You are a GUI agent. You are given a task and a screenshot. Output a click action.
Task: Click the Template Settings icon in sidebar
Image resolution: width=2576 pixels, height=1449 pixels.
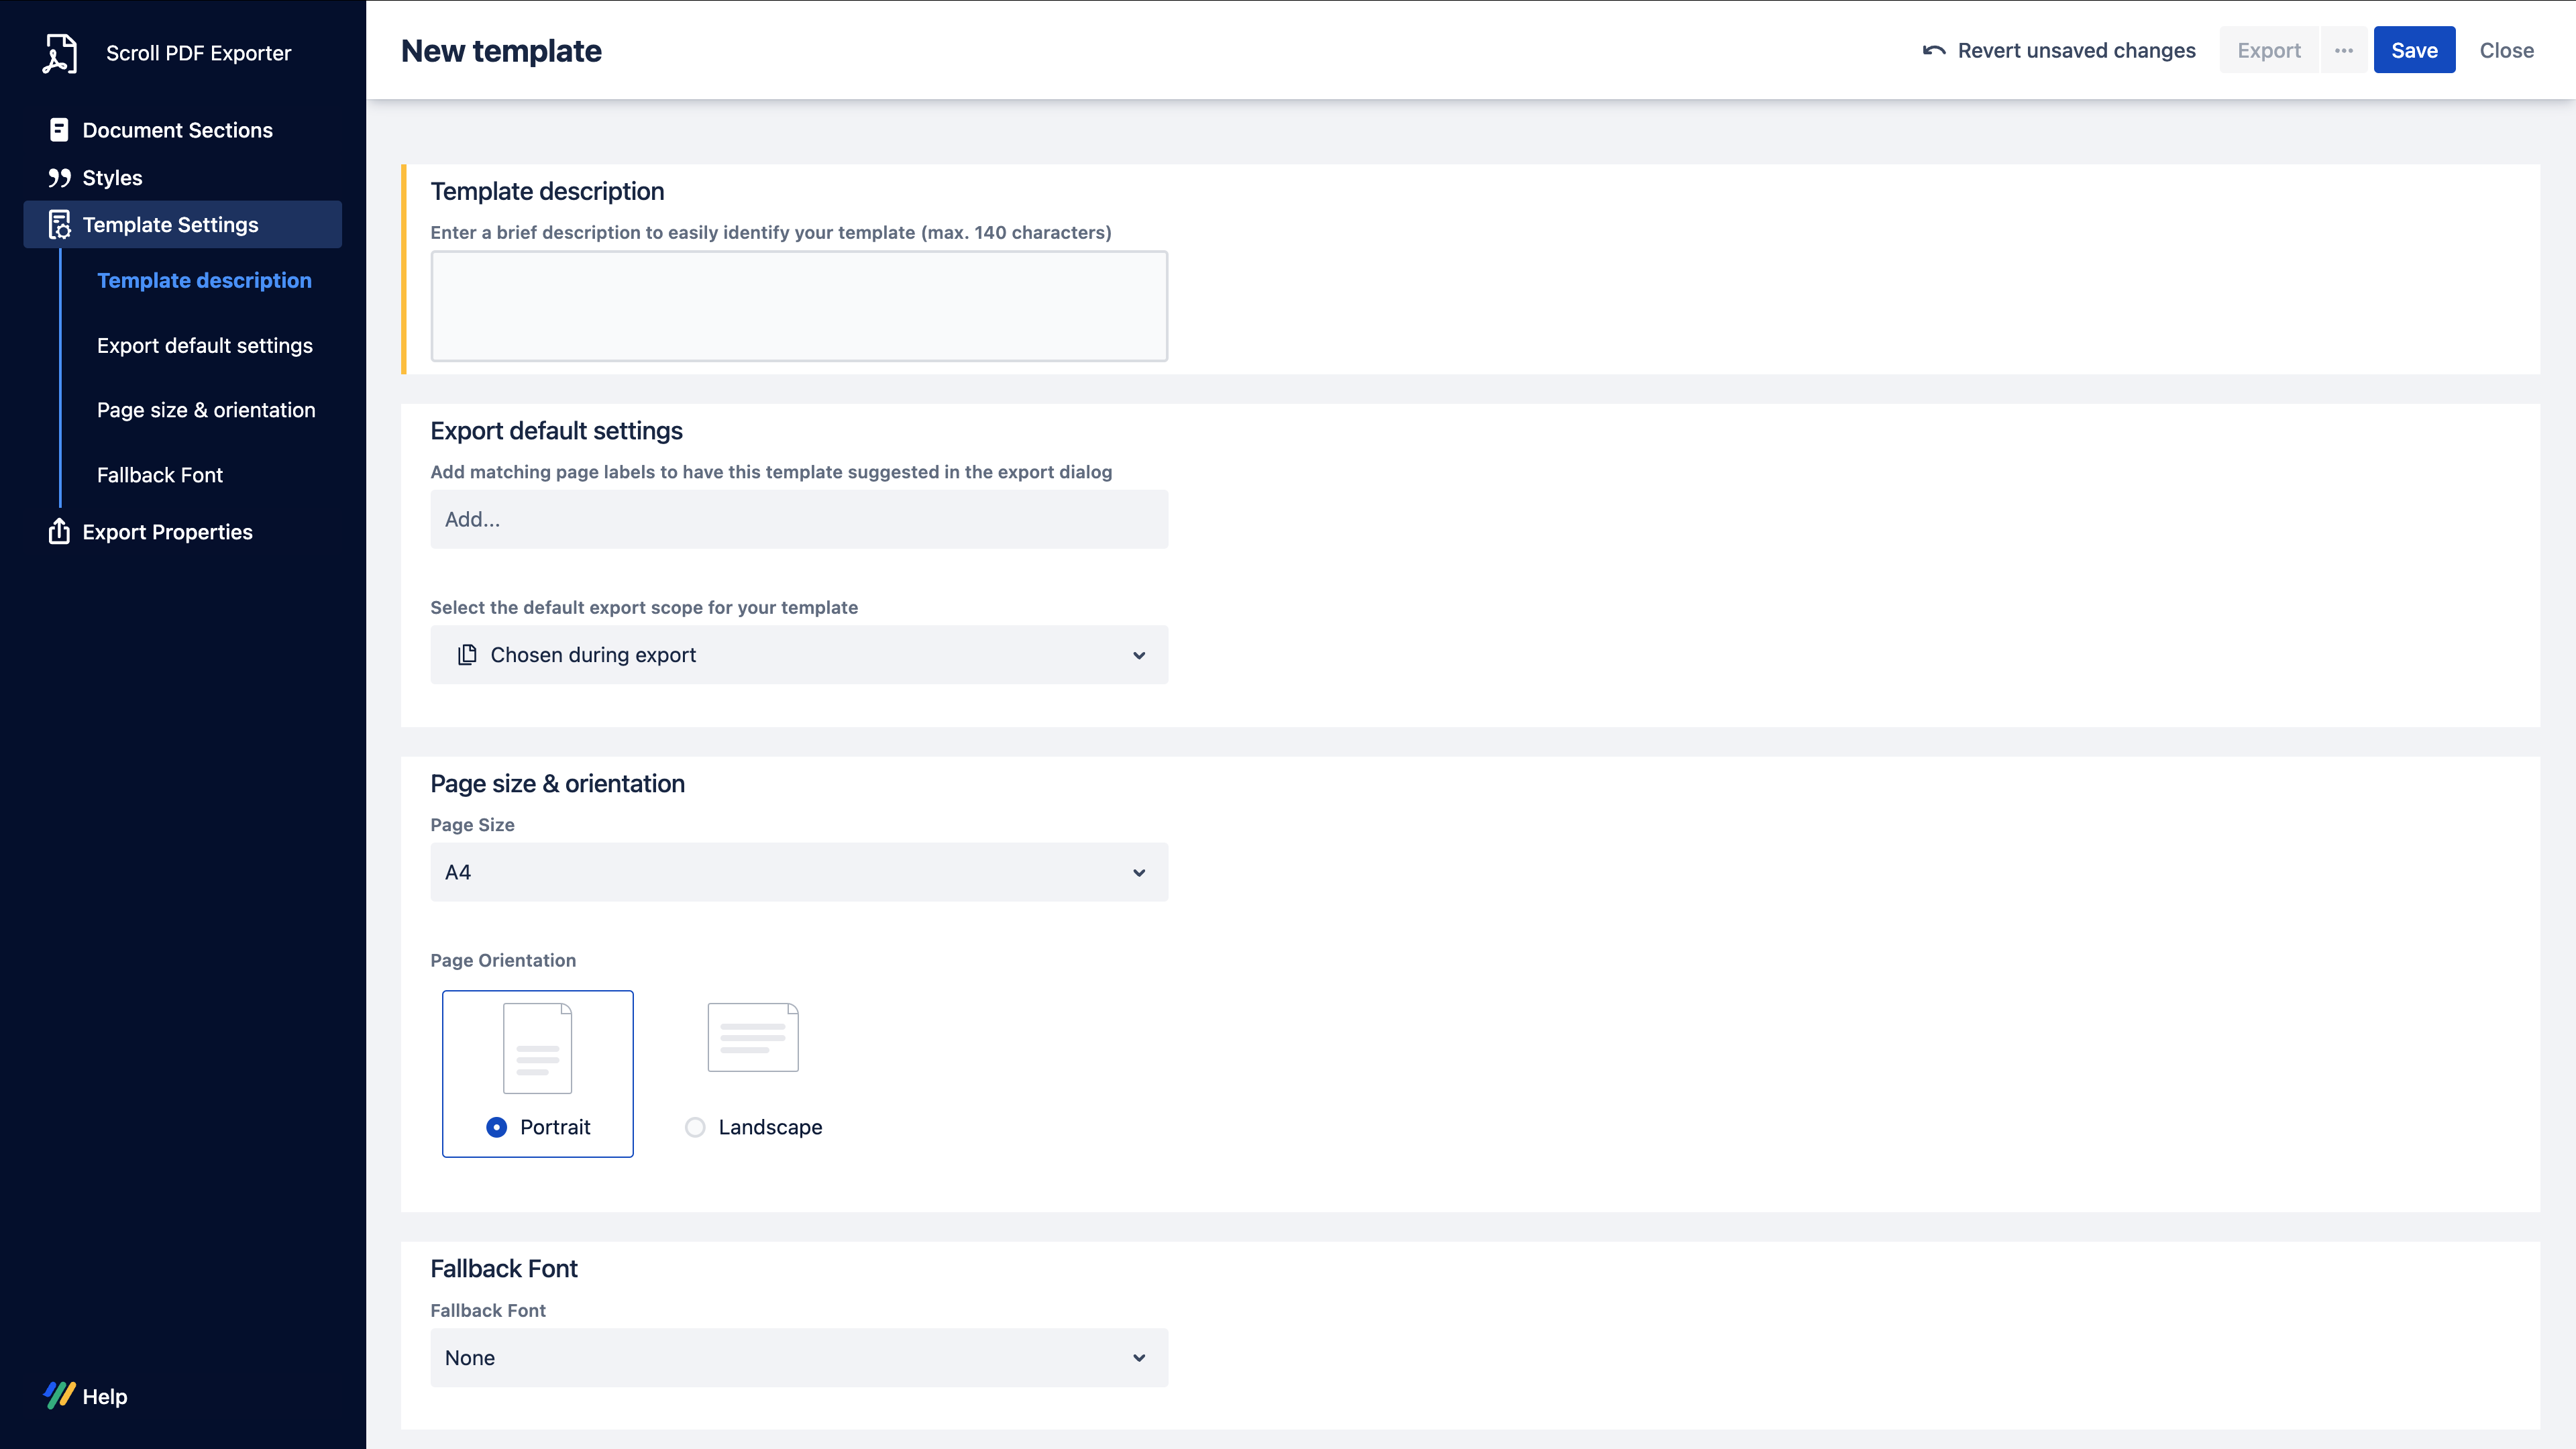coord(59,225)
